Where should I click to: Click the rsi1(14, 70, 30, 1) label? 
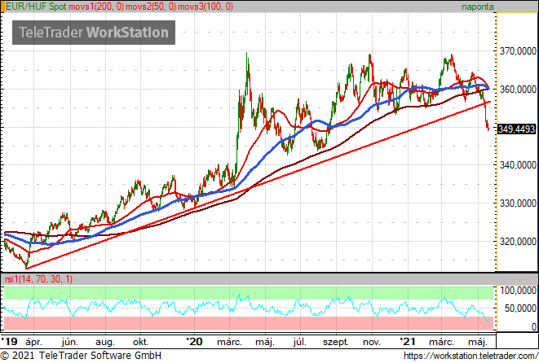(x=39, y=279)
